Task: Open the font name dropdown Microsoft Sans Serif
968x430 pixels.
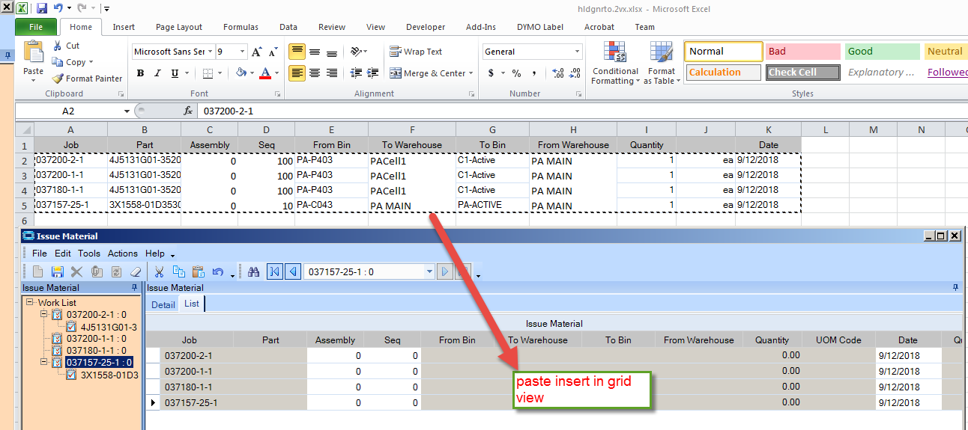Action: [209, 52]
